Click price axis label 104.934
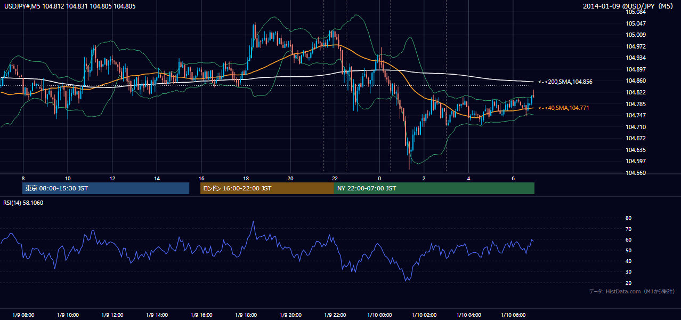681x320 pixels. (636, 58)
